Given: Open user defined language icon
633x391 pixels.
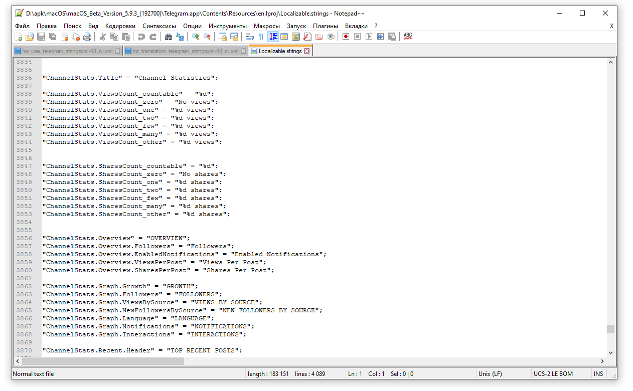Looking at the screenshot, I should click(x=284, y=37).
